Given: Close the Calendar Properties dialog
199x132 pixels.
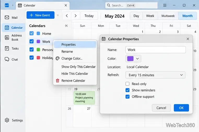Looking at the screenshot, I should [x=188, y=39].
